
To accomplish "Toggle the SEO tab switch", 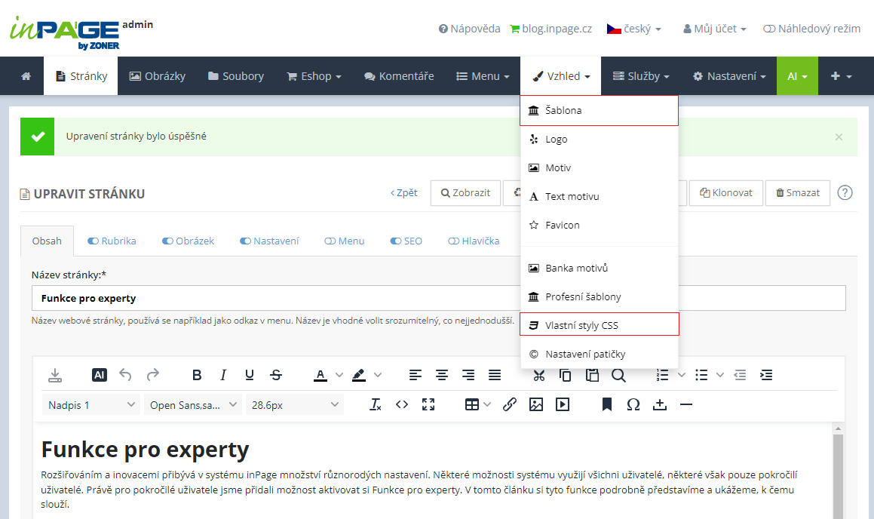I will 396,241.
